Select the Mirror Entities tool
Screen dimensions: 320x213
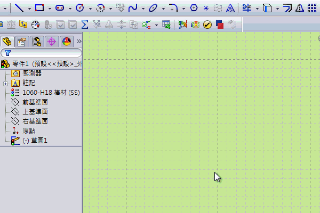300,8
